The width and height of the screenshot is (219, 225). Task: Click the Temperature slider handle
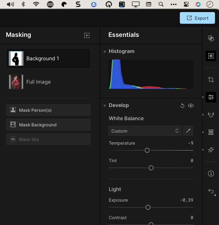click(x=147, y=150)
